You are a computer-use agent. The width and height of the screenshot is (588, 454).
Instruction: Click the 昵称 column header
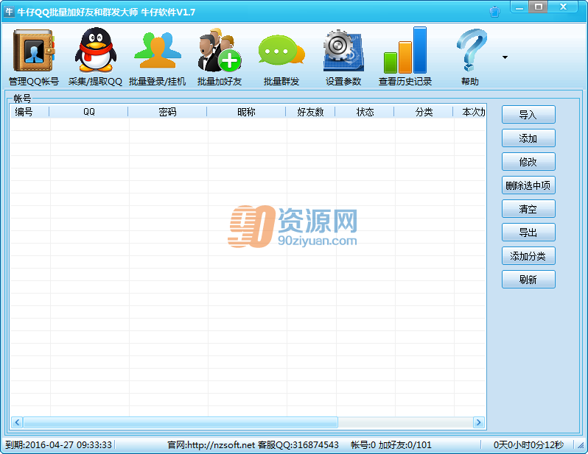coord(246,112)
